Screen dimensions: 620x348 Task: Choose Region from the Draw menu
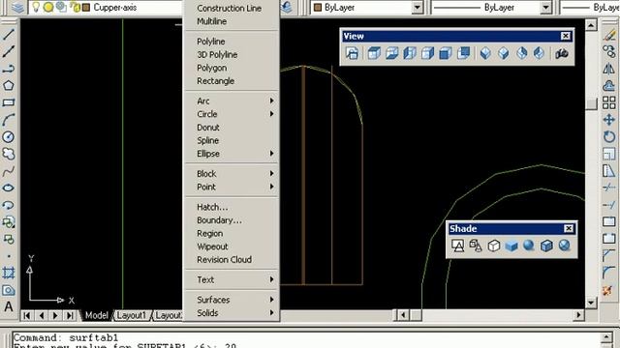click(x=232, y=233)
